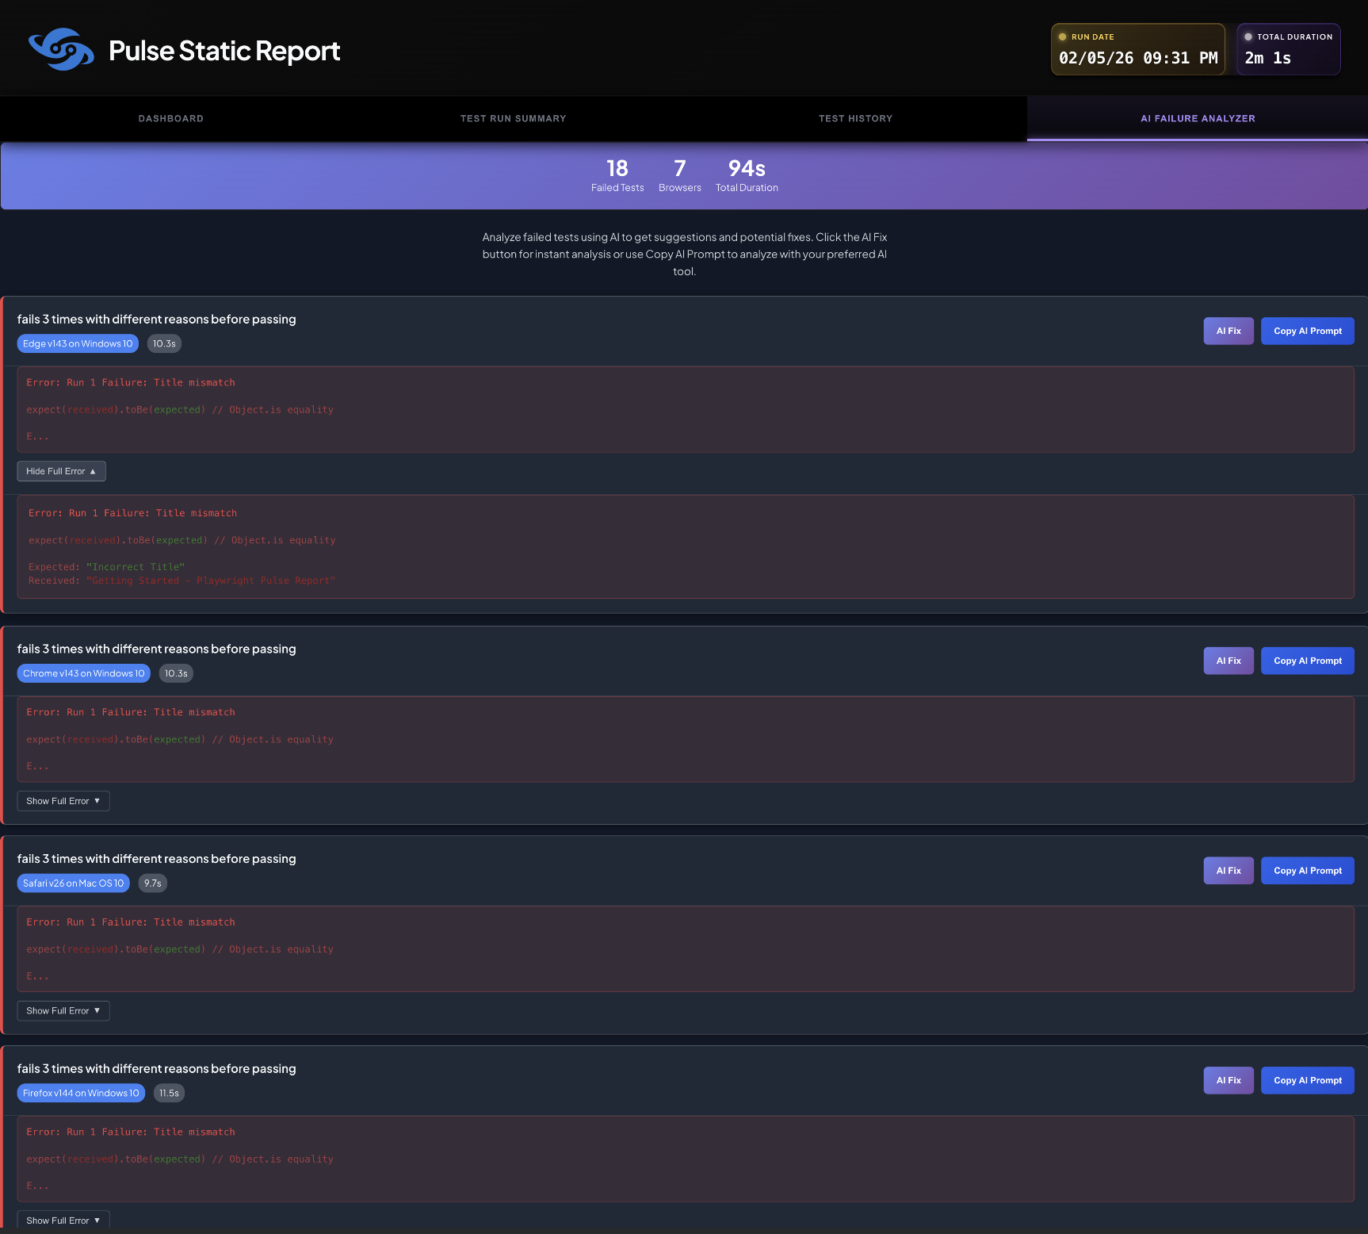Click the Firefox test's 11.5s duration badge
This screenshot has width=1368, height=1234.
[169, 1094]
